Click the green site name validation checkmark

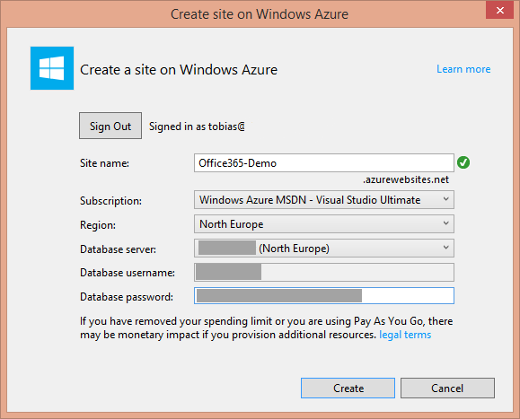463,162
